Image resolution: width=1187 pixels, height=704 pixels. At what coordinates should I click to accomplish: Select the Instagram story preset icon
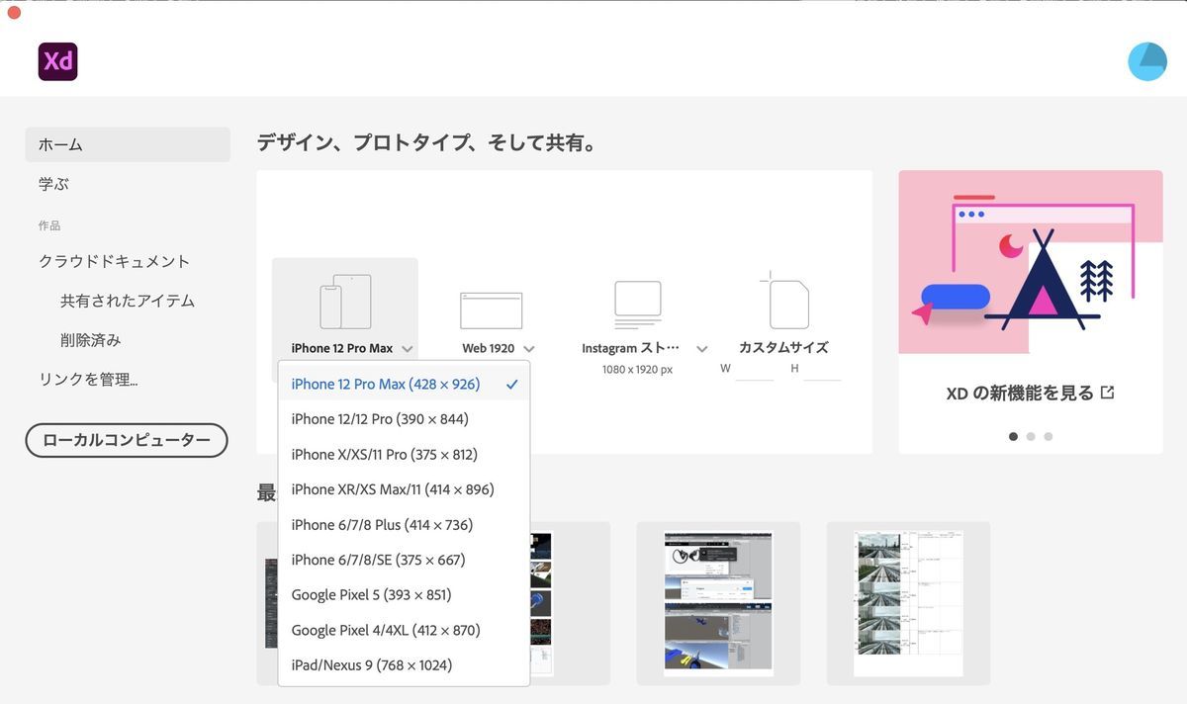tap(637, 305)
